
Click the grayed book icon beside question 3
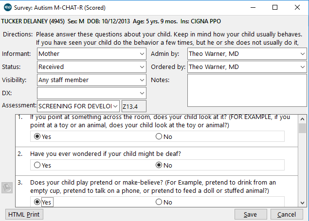pos(7,188)
